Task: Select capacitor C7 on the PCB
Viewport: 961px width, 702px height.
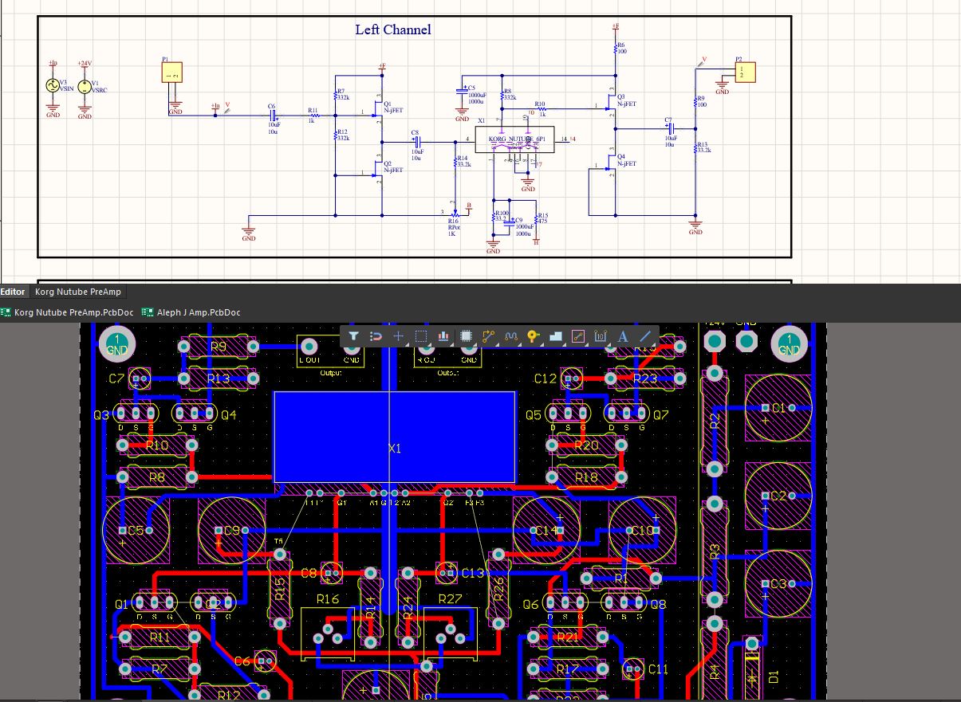Action: coord(140,378)
